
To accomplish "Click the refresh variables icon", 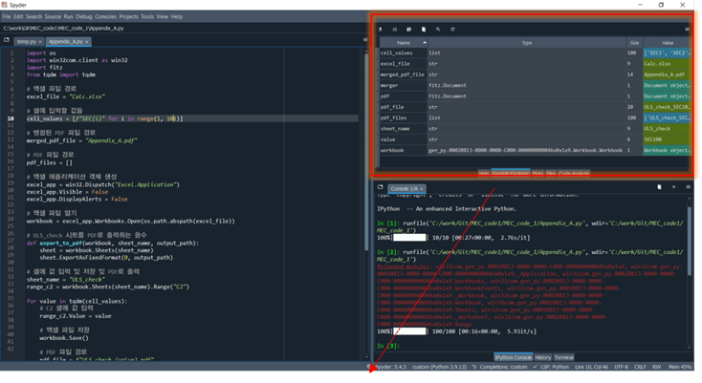I will click(x=452, y=29).
